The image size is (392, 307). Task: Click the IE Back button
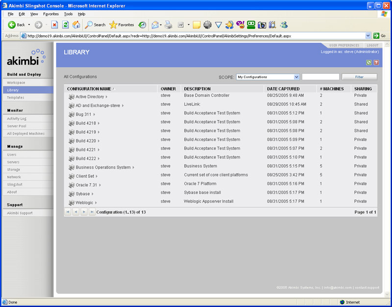[16, 25]
